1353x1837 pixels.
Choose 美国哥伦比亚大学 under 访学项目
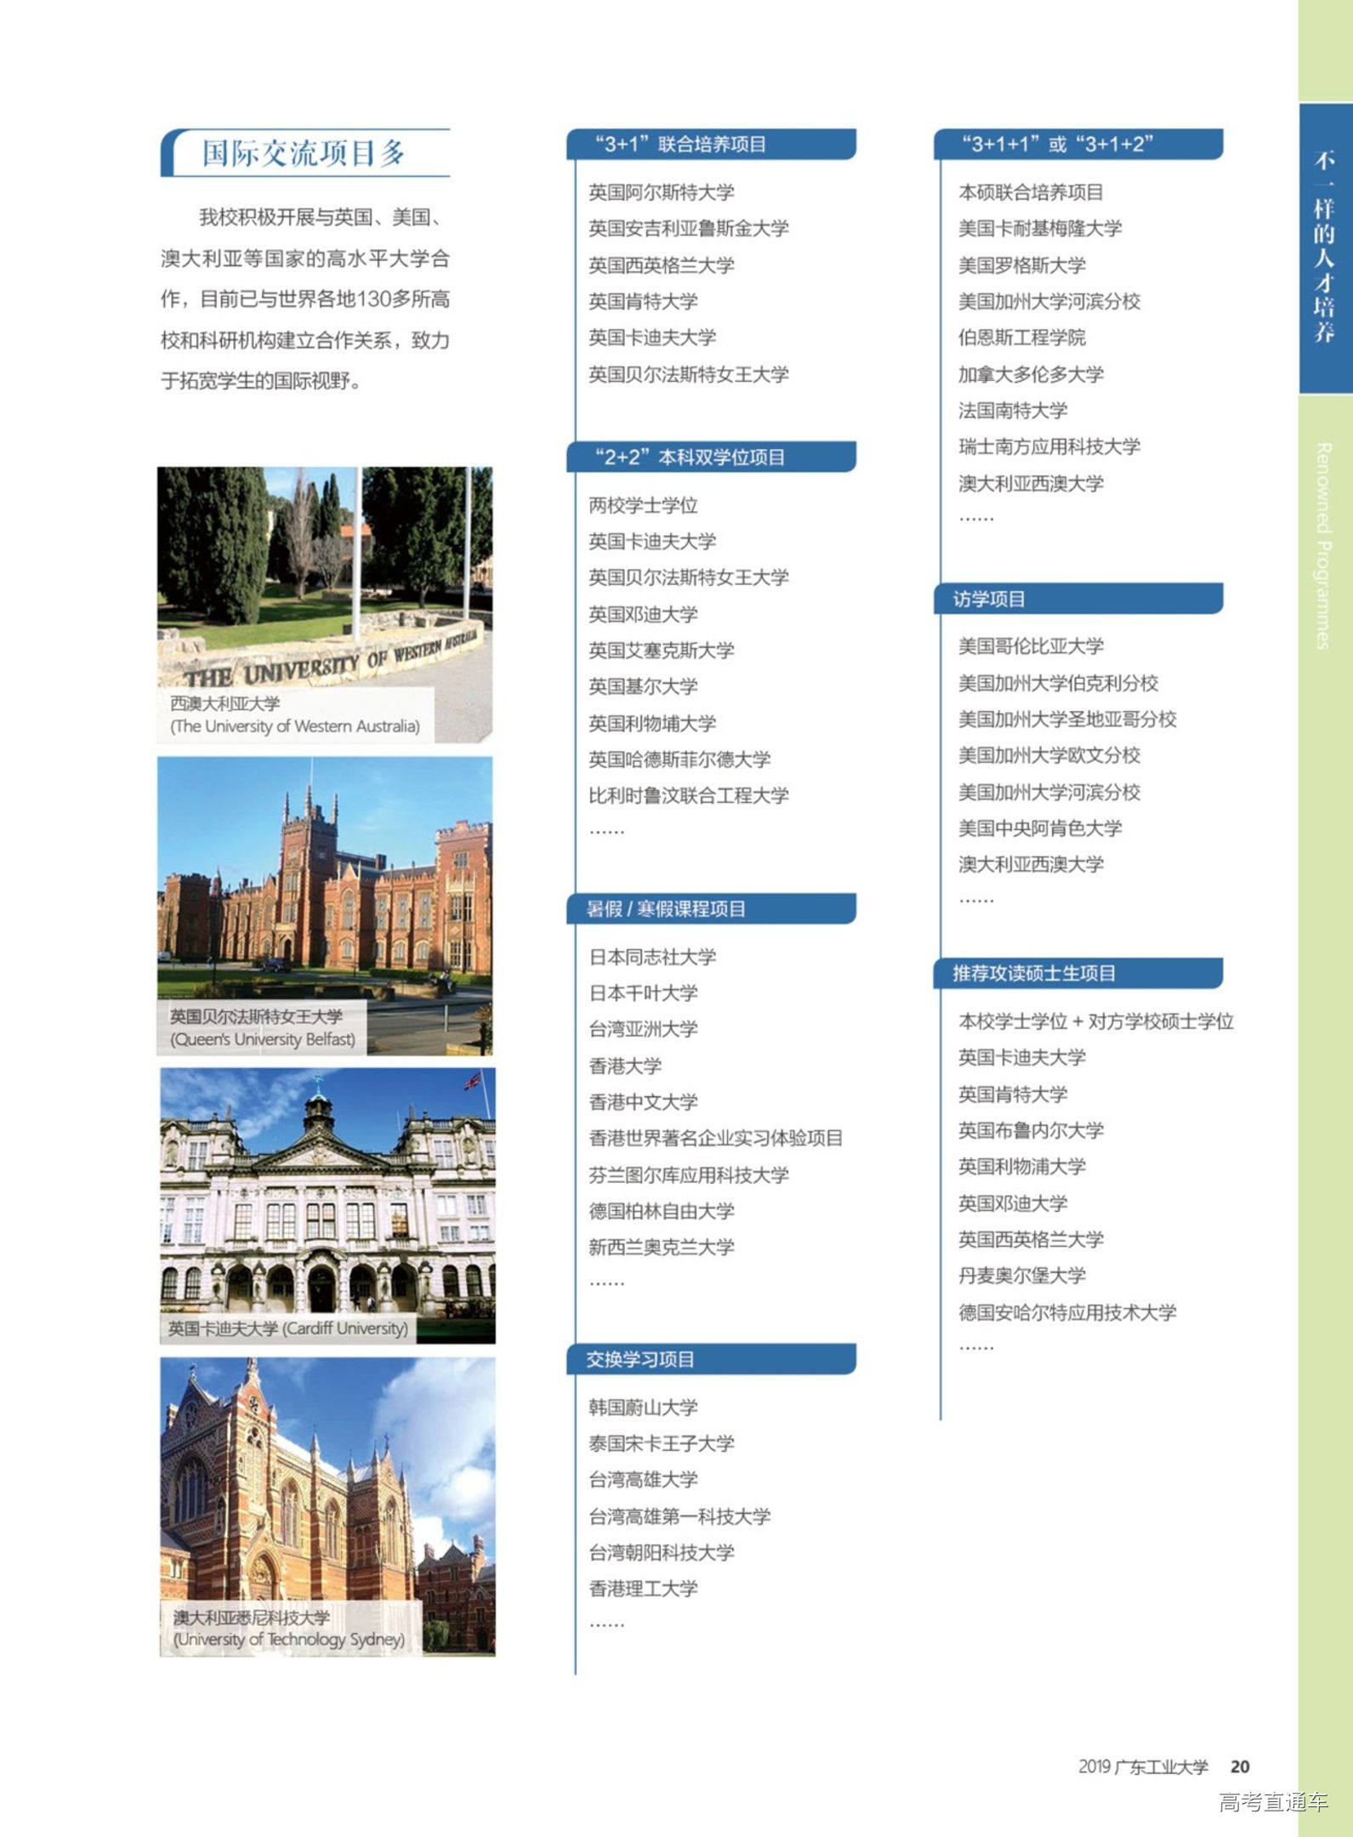(x=1031, y=646)
